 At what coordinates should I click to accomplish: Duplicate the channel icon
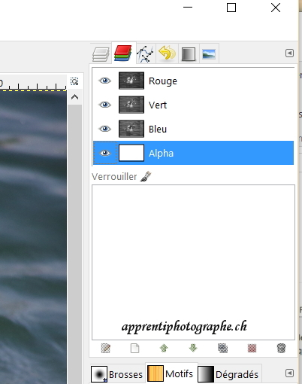coord(222,348)
